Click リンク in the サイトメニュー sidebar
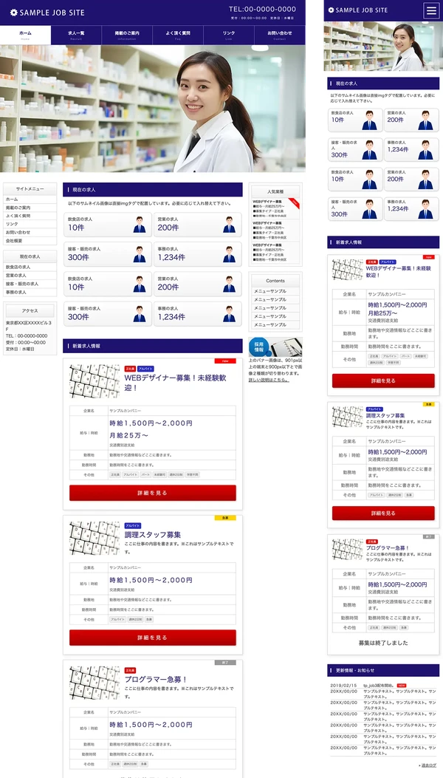The height and width of the screenshot is (778, 443). pos(30,225)
